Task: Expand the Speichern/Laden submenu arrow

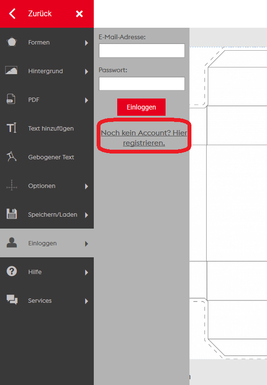Action: 87,215
